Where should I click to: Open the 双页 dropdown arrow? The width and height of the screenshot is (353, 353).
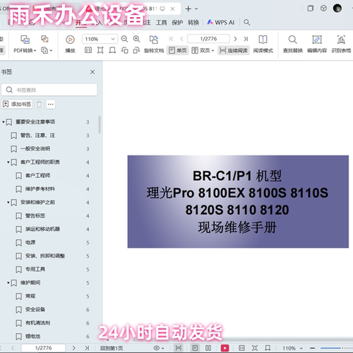point(213,50)
